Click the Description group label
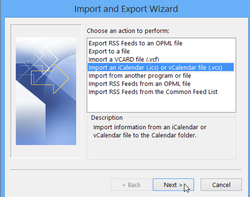This screenshot has height=197, width=250. (x=107, y=118)
